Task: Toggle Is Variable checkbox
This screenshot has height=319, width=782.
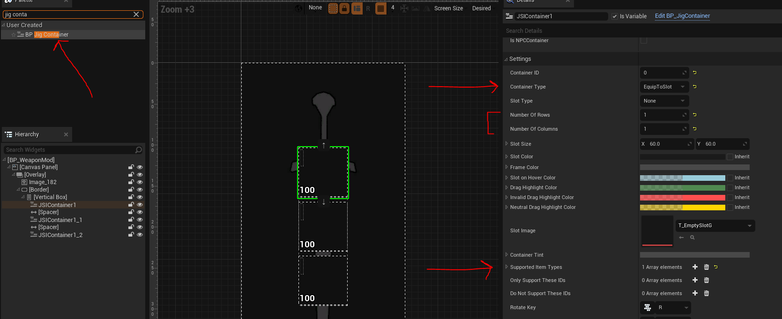Action: point(615,16)
